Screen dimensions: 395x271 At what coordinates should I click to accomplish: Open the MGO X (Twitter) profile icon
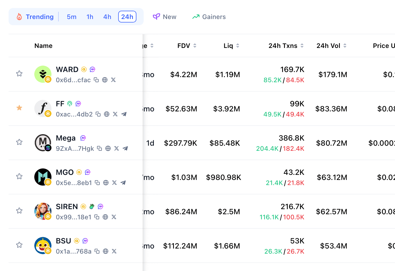pos(114,183)
